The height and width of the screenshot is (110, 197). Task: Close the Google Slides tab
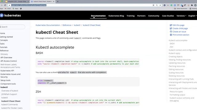point(28,2)
